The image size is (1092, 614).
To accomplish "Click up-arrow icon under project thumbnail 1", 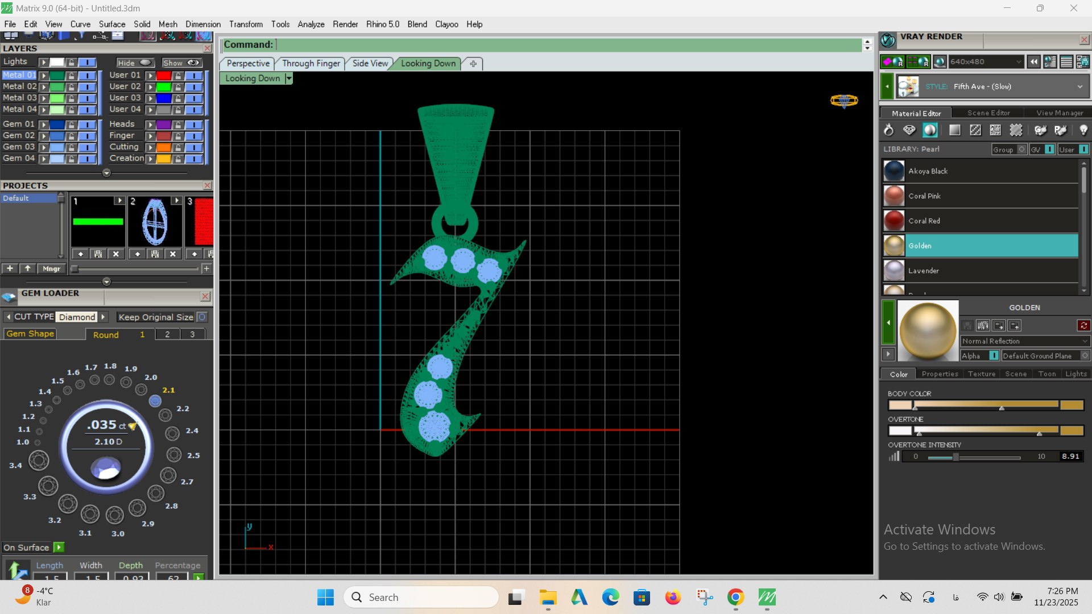I will (80, 254).
